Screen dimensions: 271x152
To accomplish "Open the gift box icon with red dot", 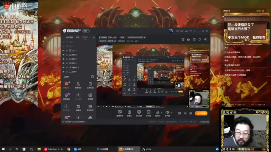I will click(x=183, y=39).
